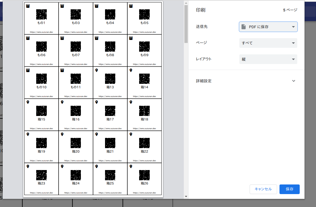Viewport: 316px width, 207px height.
Task: Click the preview scrollbar thumb
Action: tap(186, 24)
